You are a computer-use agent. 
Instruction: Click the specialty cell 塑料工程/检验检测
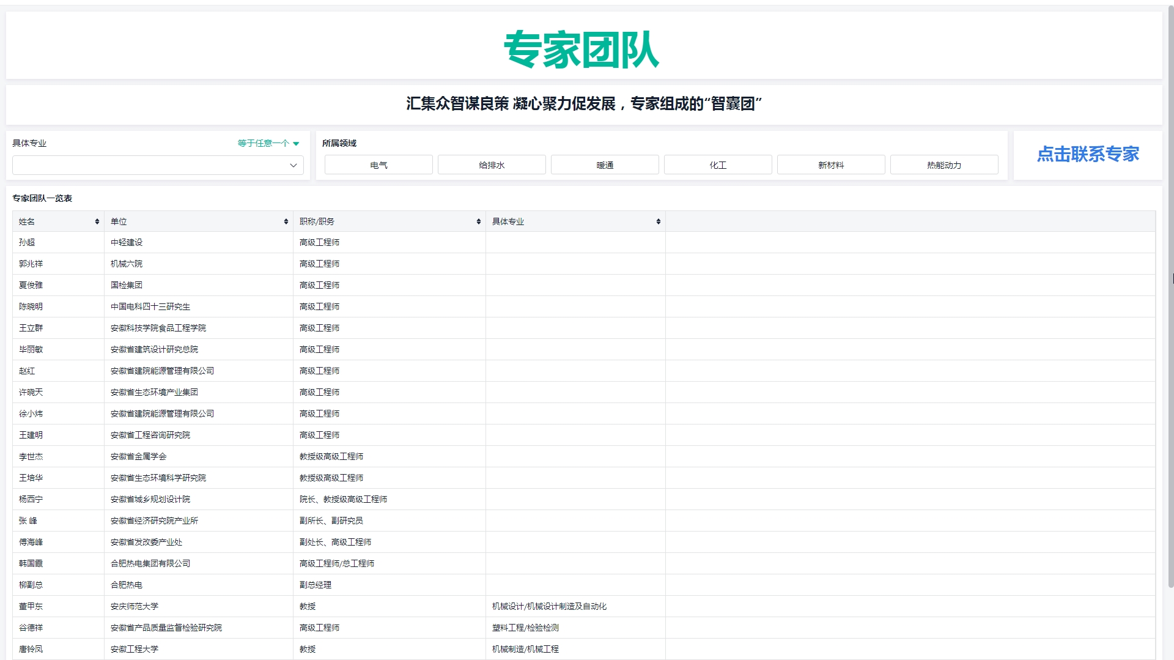(x=575, y=628)
